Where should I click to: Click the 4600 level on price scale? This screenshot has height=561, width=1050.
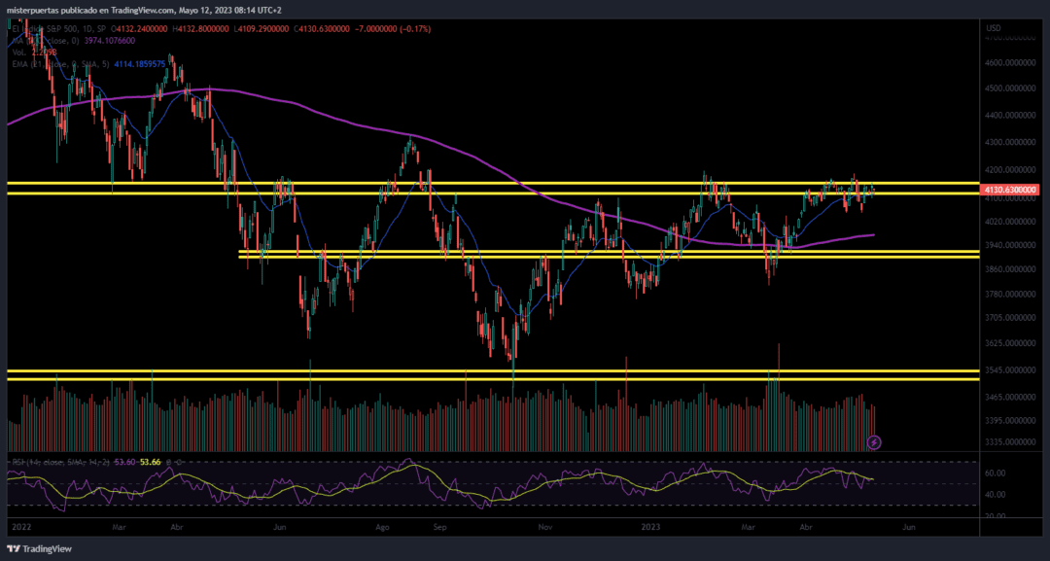[x=1008, y=63]
